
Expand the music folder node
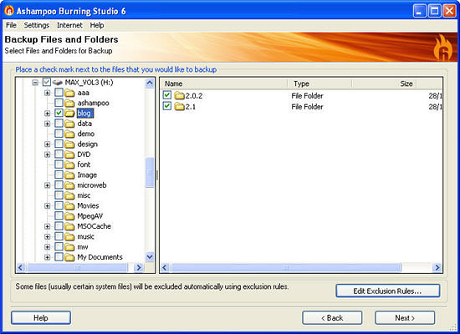tap(47, 237)
